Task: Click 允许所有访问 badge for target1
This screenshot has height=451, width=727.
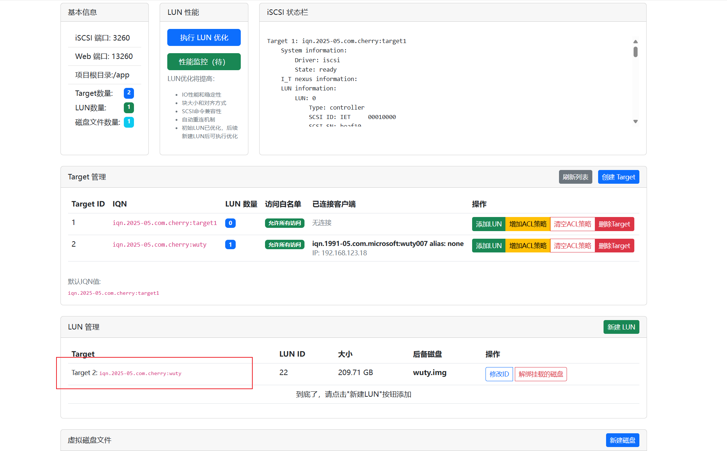Action: click(x=285, y=223)
